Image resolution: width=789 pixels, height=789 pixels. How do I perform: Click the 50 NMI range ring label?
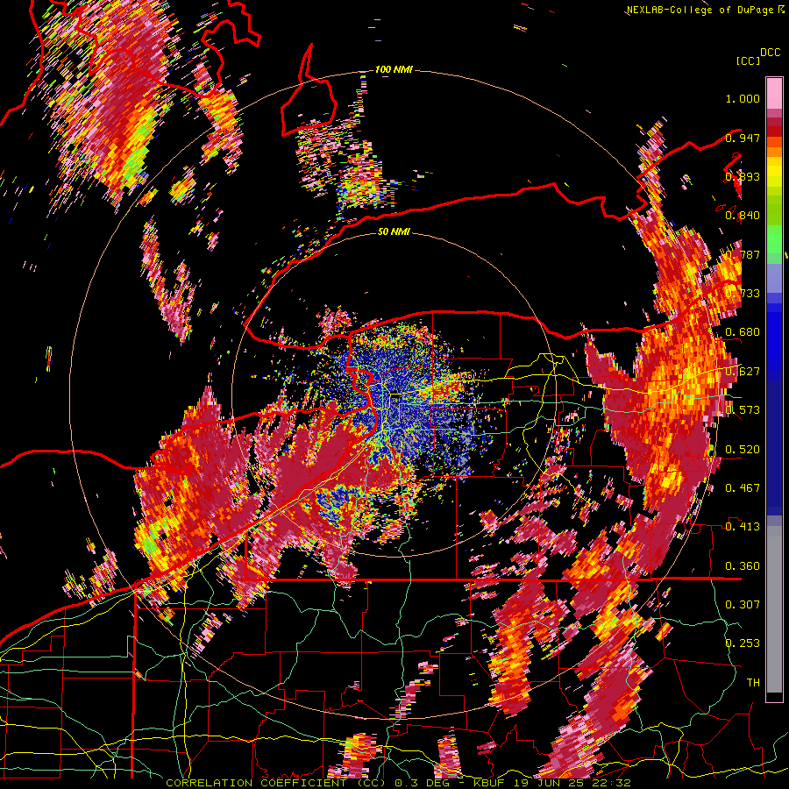(394, 231)
